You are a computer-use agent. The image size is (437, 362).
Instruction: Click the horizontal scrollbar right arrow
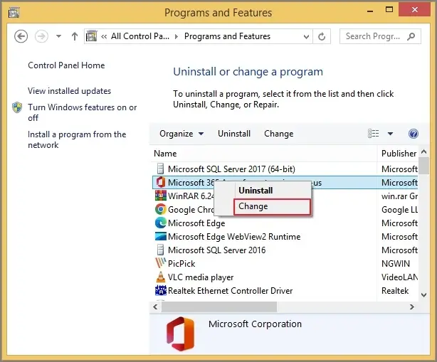pos(411,307)
